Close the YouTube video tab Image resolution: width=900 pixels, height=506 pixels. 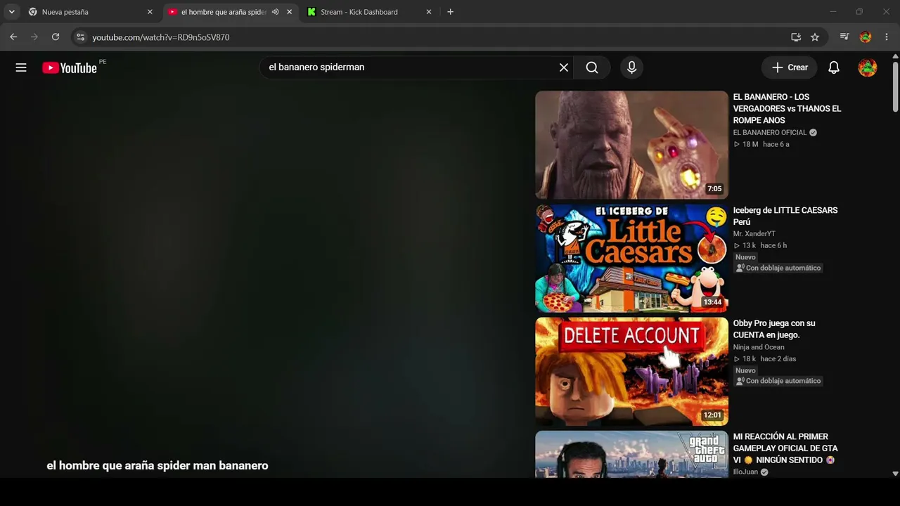pyautogui.click(x=289, y=12)
